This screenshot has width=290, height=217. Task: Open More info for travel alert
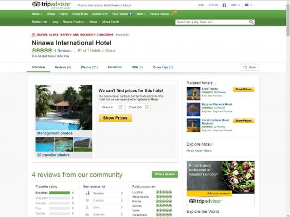pos(122,35)
